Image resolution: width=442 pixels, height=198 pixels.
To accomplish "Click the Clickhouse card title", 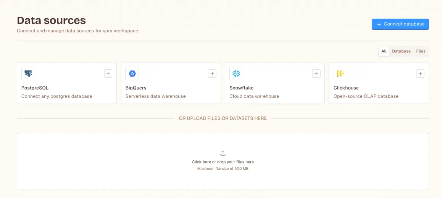I will (x=346, y=88).
